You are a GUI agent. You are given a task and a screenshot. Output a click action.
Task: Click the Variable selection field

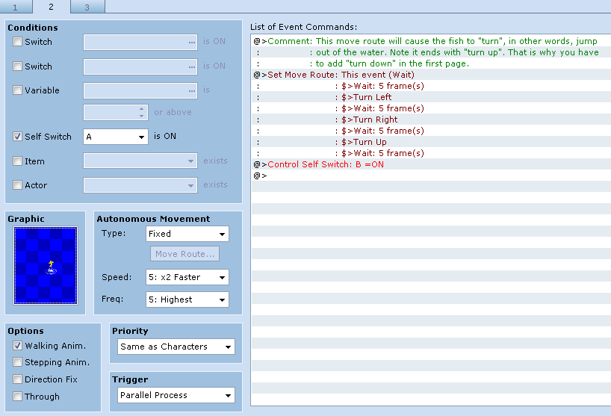(x=140, y=91)
